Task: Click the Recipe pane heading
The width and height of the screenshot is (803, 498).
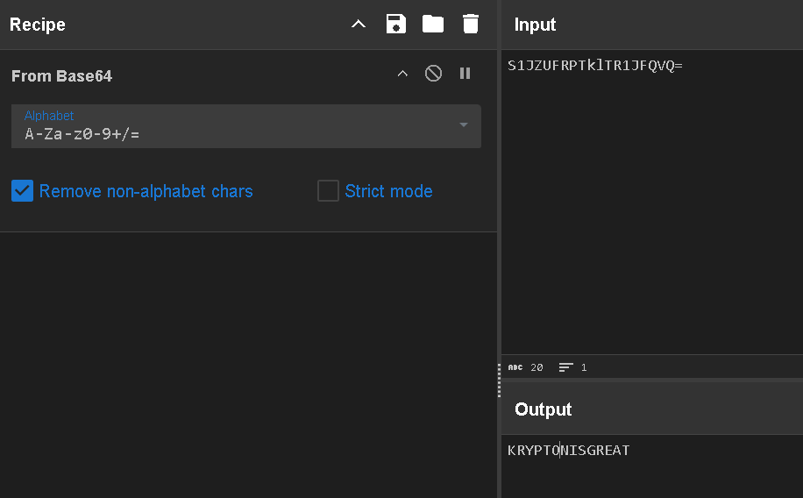Action: coord(38,25)
